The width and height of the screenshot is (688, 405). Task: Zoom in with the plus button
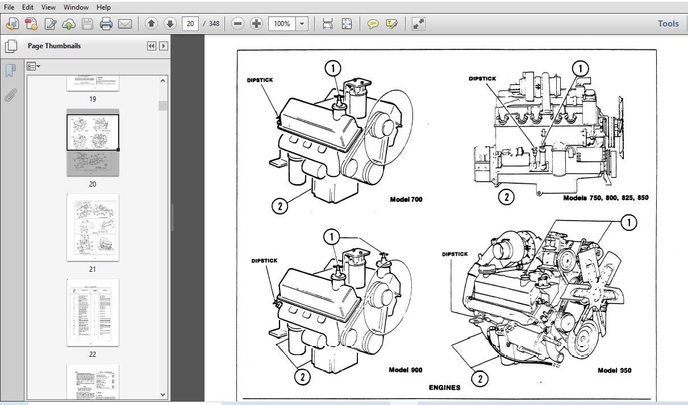[257, 24]
